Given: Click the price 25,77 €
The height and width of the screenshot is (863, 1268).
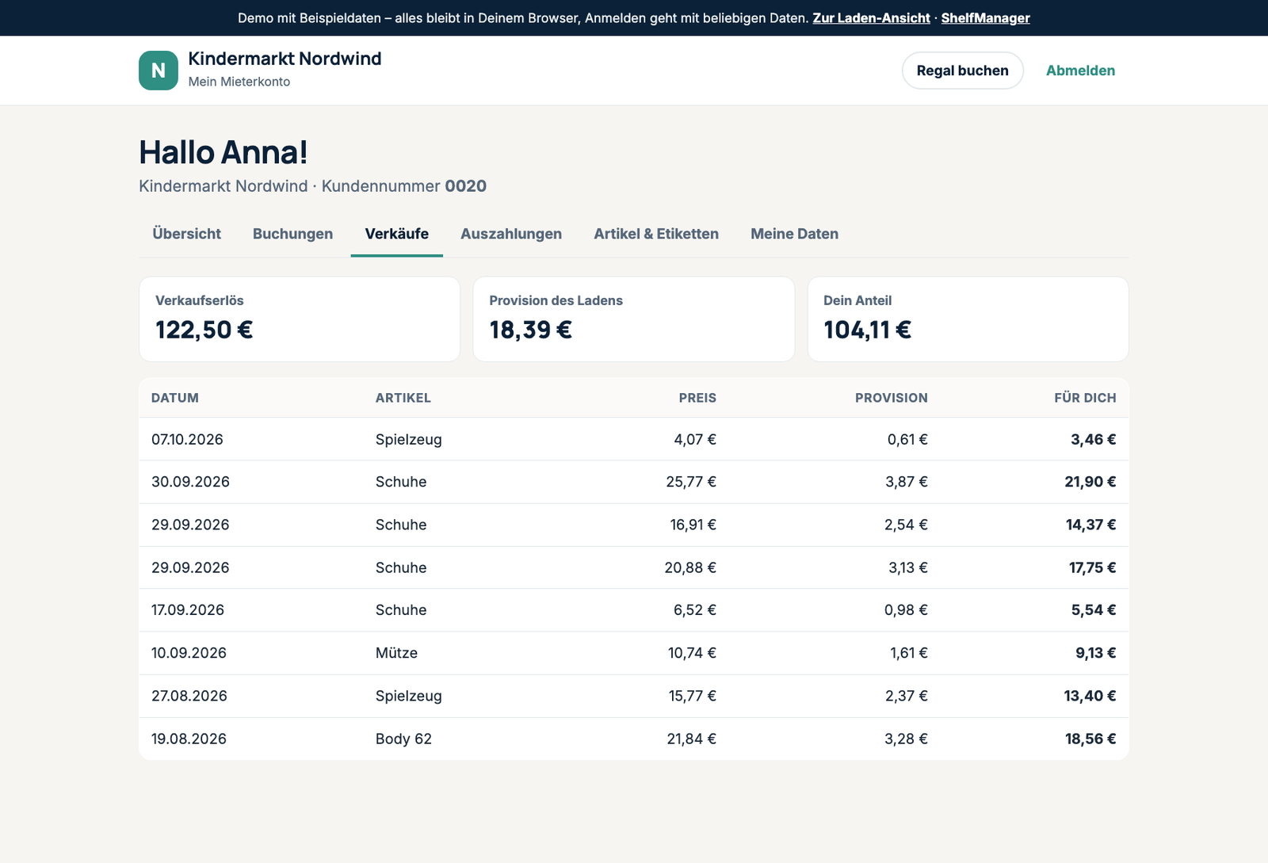Looking at the screenshot, I should point(691,482).
